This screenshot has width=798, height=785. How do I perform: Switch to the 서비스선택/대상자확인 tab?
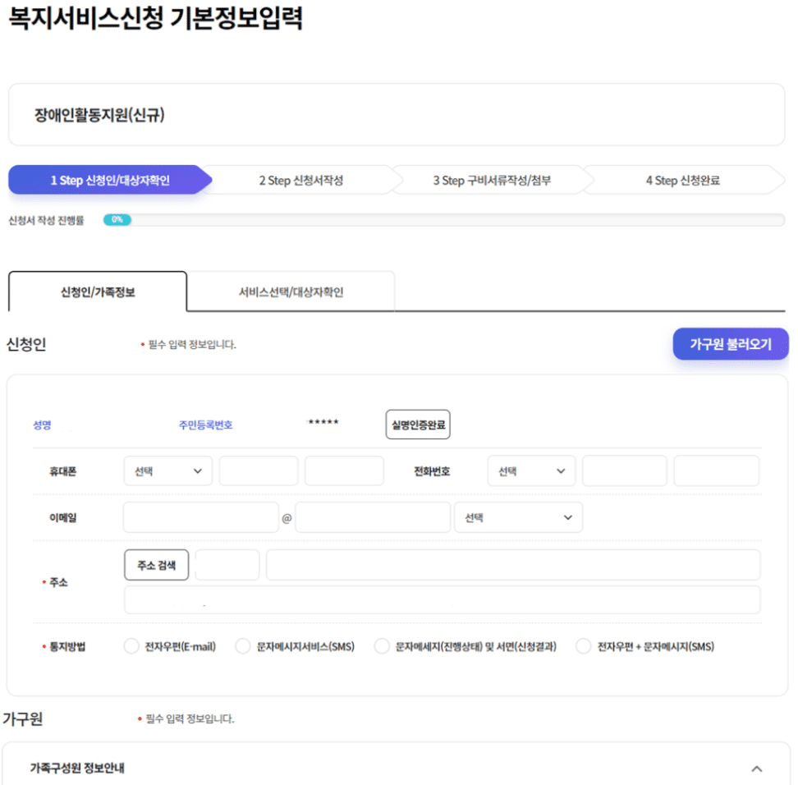[291, 291]
